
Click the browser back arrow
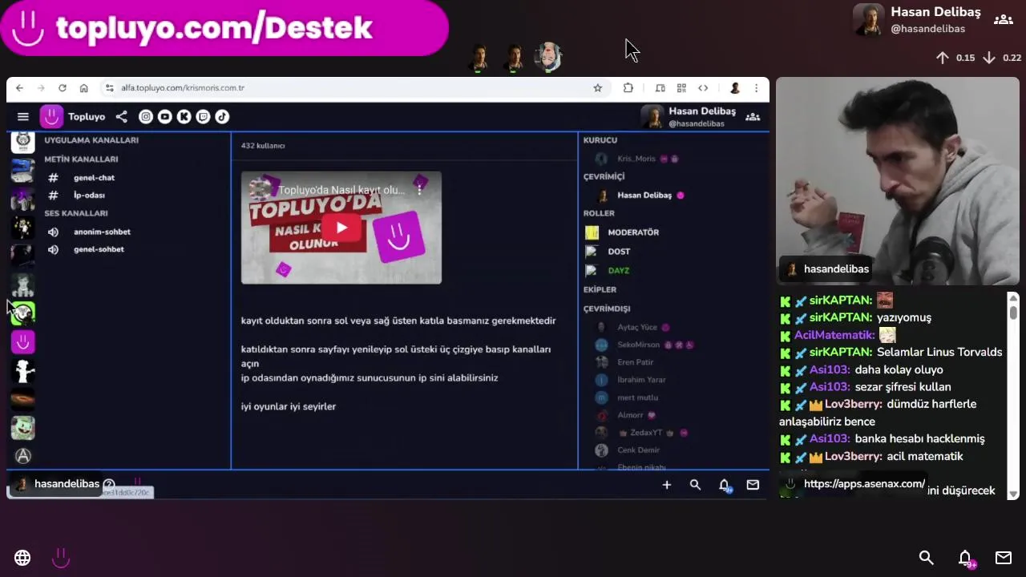pyautogui.click(x=19, y=88)
